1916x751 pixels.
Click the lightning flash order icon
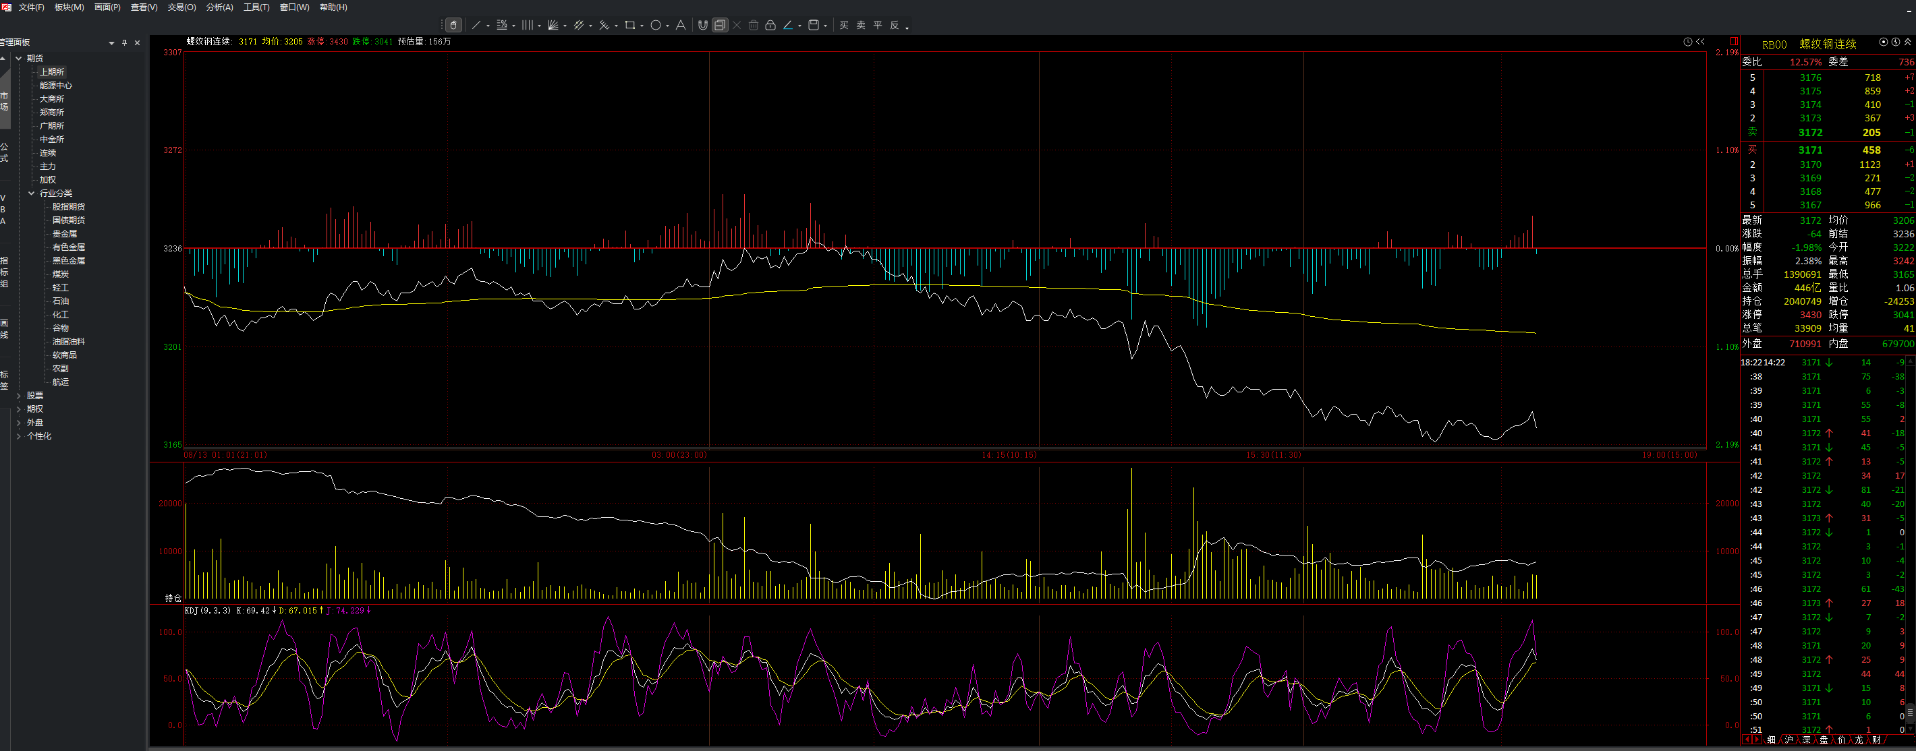click(x=1896, y=42)
